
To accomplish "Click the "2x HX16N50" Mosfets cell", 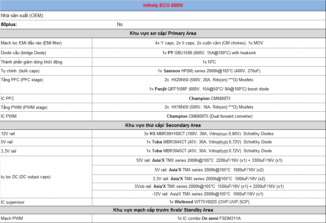I will point(209,107).
